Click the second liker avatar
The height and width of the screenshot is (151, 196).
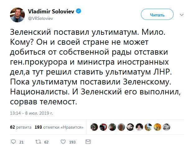(103, 127)
